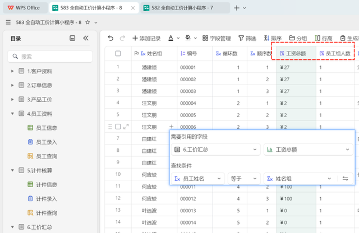Screen dimensions: 359x233
Task: Tick the select-all header checkbox
Action: pyautogui.click(x=118, y=54)
